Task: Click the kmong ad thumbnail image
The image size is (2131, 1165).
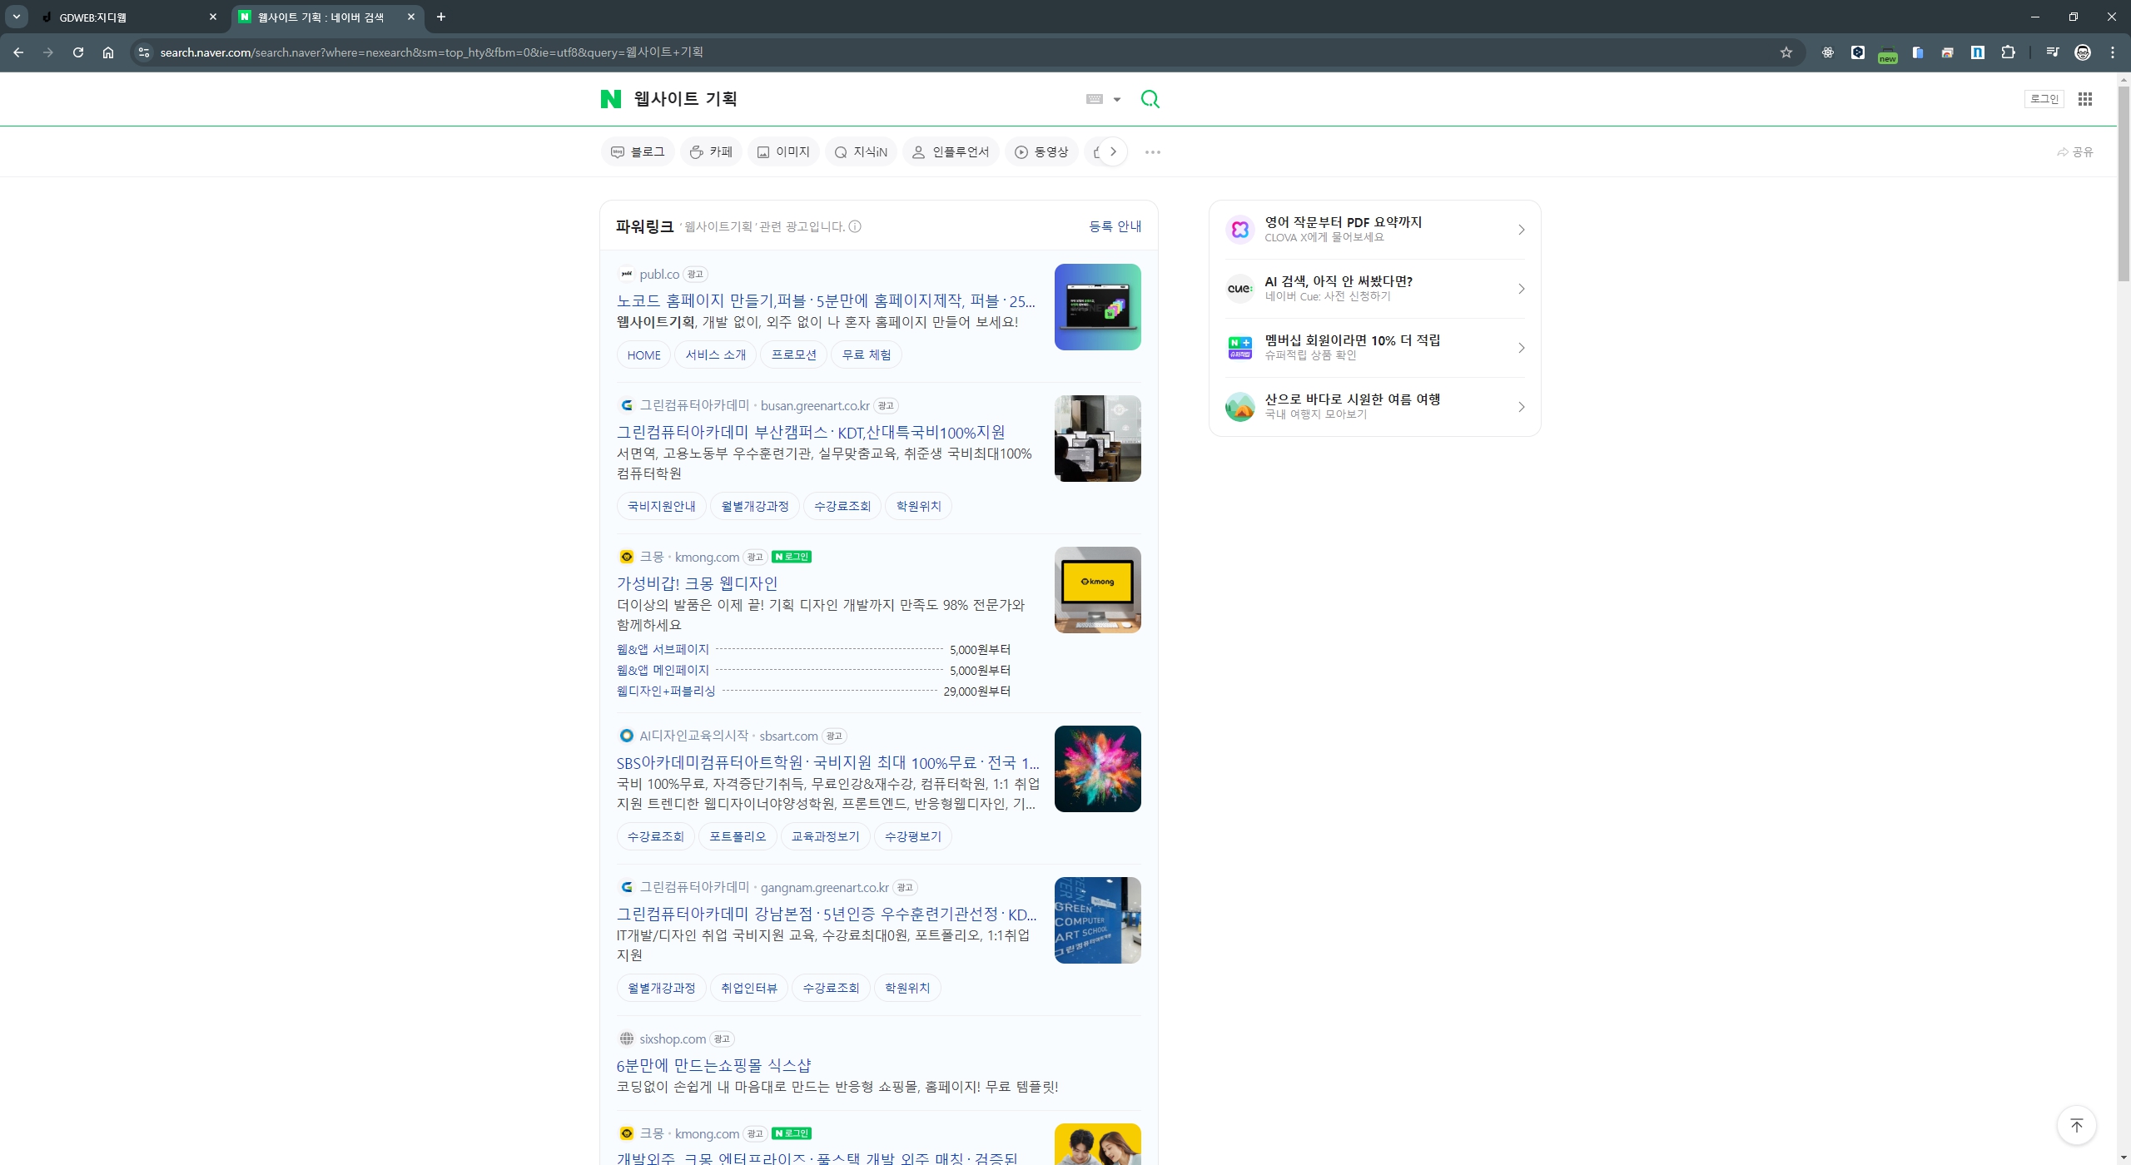Action: (x=1097, y=590)
